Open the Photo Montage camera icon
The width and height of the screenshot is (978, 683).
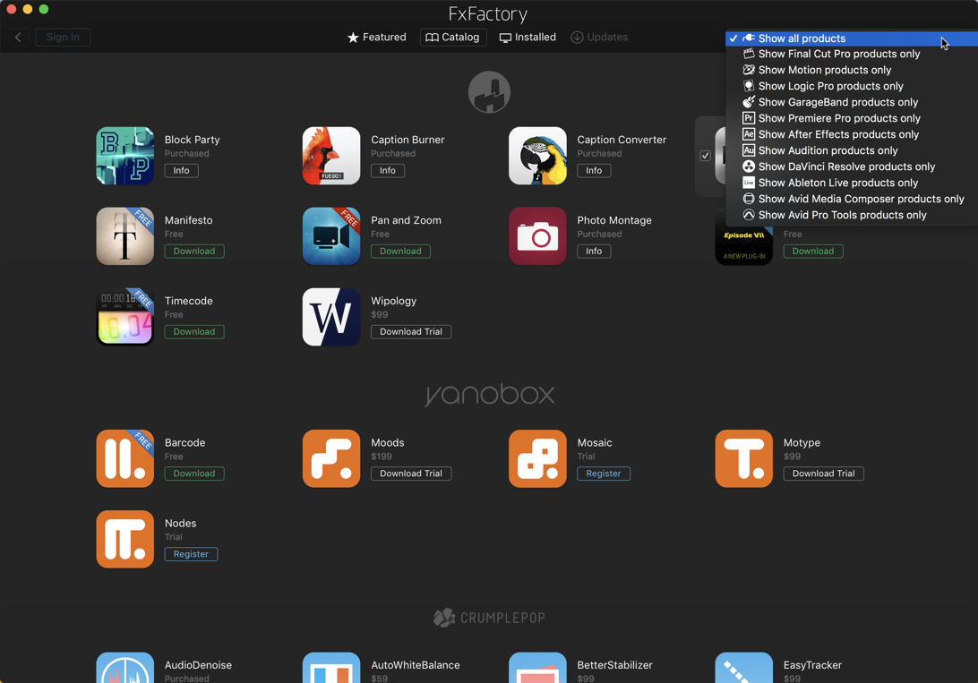pos(537,236)
